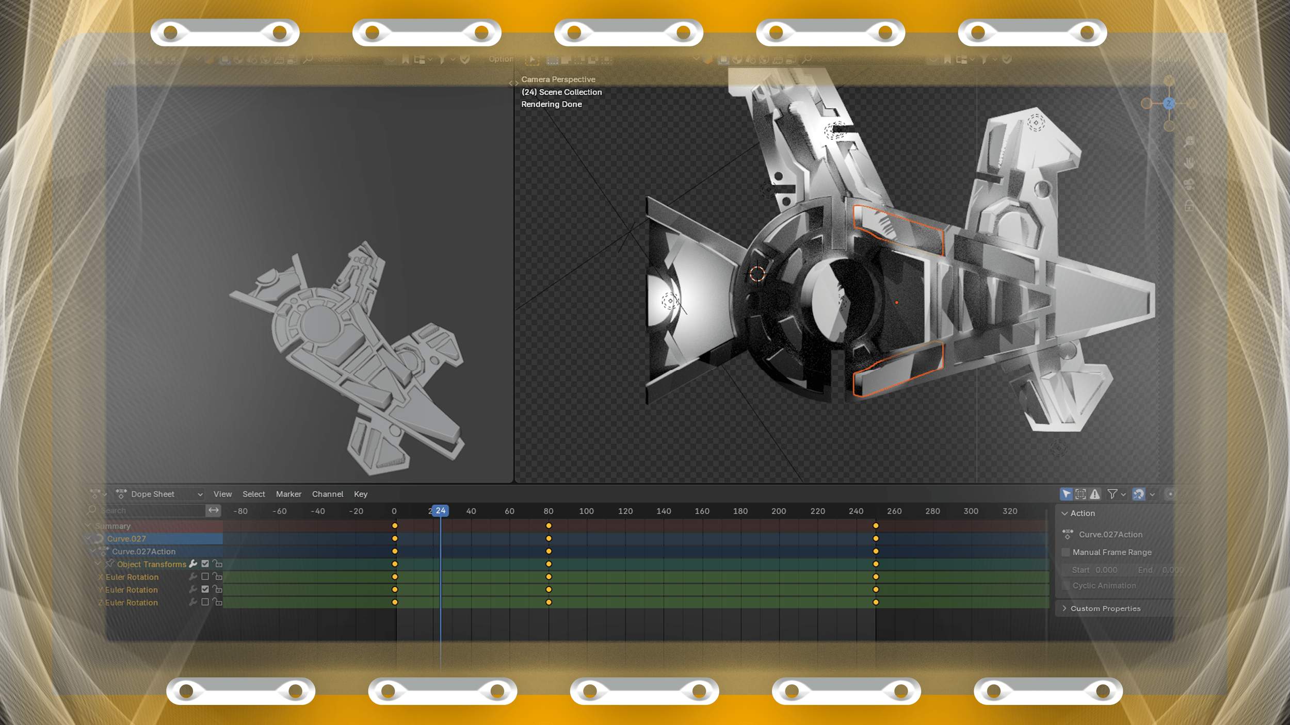Click the Dope Sheet filter funnel icon
This screenshot has width=1290, height=725.
tap(1112, 494)
